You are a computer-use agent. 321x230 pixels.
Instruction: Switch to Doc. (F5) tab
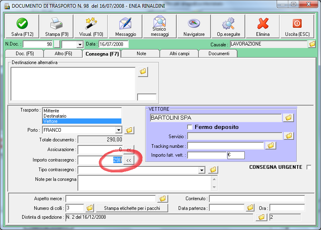pyautogui.click(x=25, y=54)
